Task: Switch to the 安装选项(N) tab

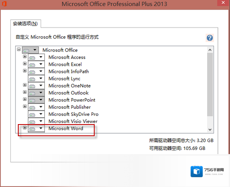Action: [x=25, y=24]
